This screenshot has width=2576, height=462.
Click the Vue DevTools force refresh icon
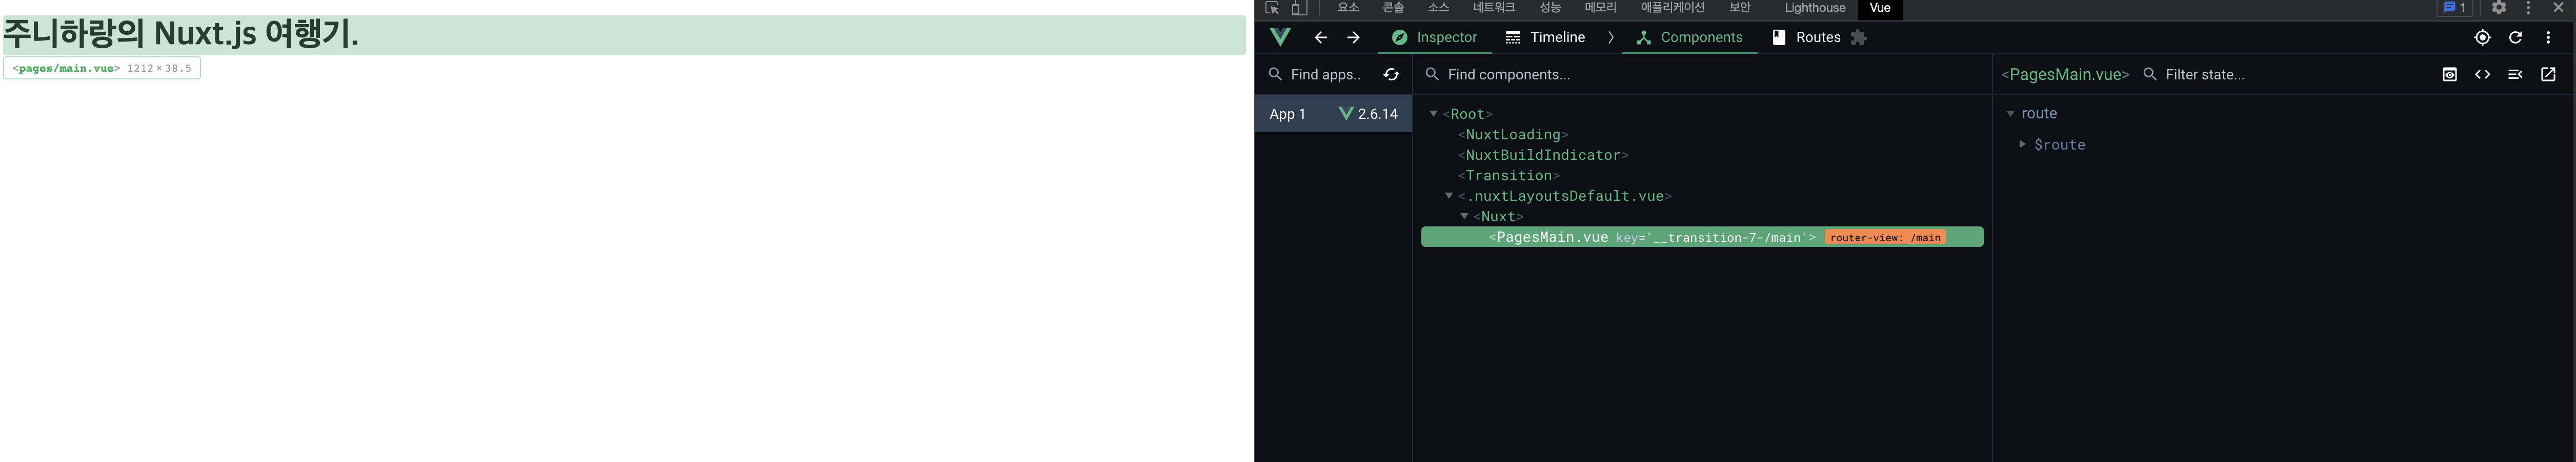(2515, 37)
